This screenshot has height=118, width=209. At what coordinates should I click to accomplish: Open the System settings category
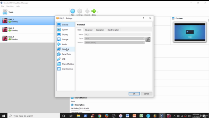(x=66, y=29)
